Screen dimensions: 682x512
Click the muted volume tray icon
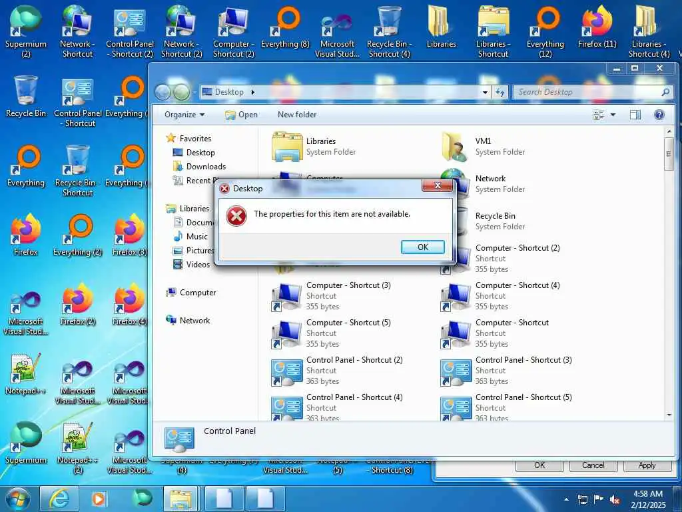(615, 500)
